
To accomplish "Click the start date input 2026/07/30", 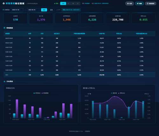I will (x=17, y=10).
